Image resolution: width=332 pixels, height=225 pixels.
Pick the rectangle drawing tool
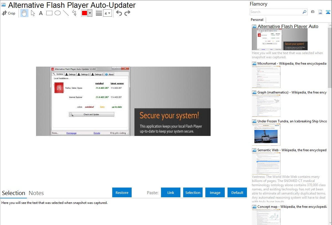[x=49, y=13]
